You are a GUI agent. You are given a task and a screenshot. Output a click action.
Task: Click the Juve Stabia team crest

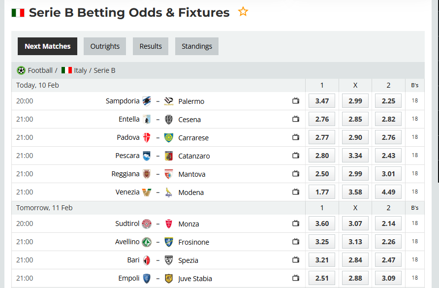(x=168, y=278)
